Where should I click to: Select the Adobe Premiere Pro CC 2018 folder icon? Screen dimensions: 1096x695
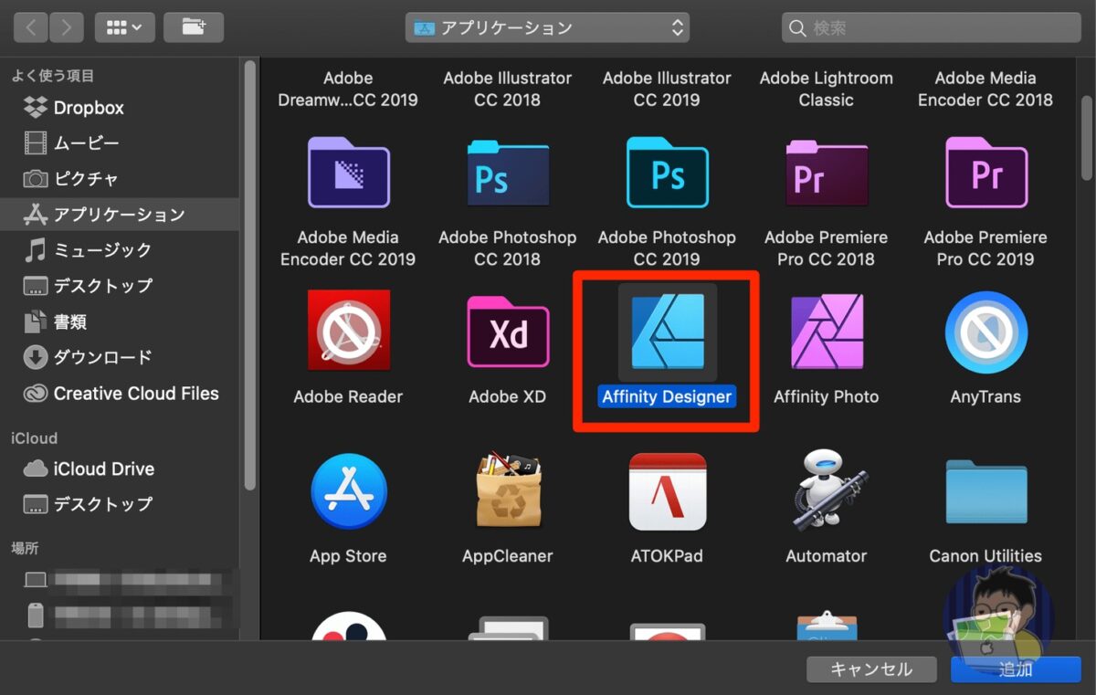pyautogui.click(x=827, y=173)
